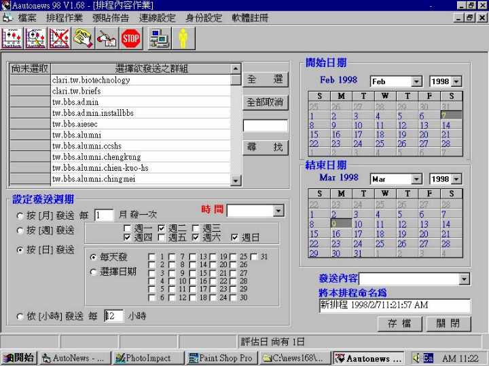Check the day 1 checkbox
The width and height of the screenshot is (489, 366).
pos(152,257)
